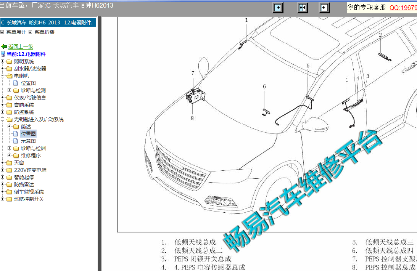Select the 220V逆变电源 tree item
Screen dimensions: 417x271
[30, 170]
